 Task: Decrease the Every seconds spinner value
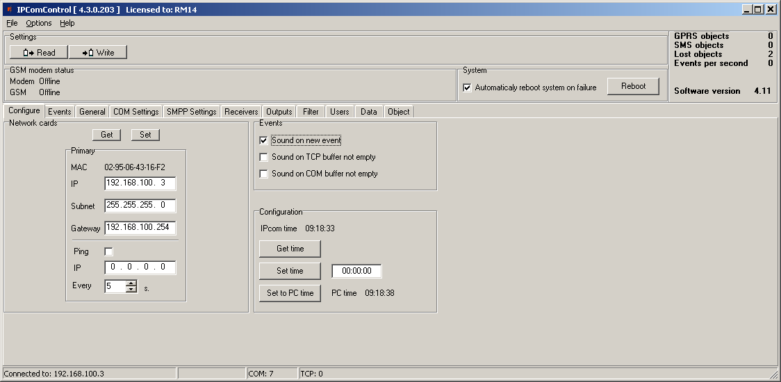tap(131, 289)
